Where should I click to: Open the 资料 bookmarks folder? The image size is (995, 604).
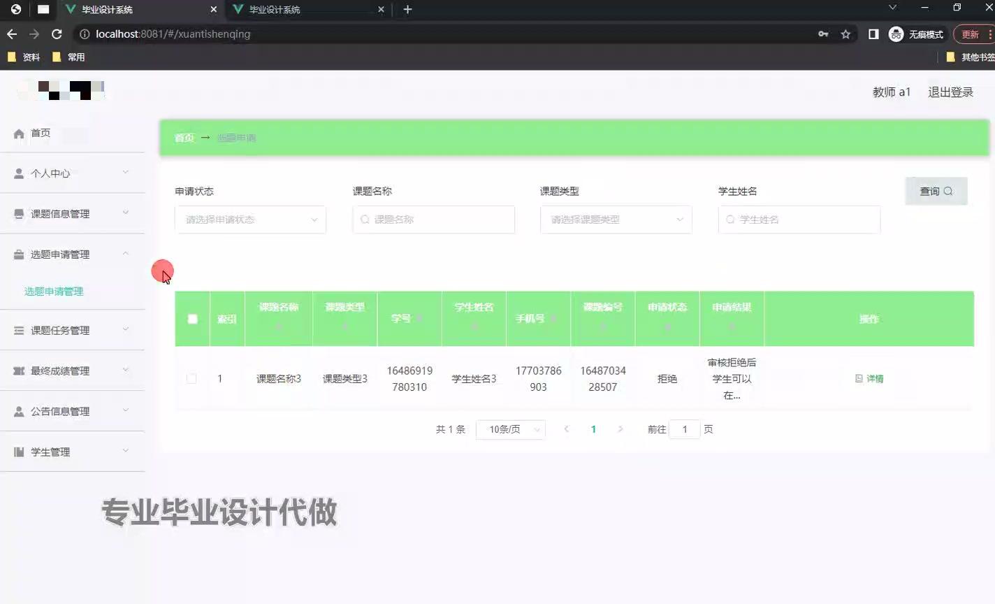[23, 57]
